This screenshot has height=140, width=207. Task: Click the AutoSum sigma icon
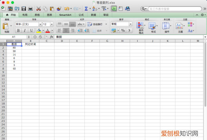(86, 8)
